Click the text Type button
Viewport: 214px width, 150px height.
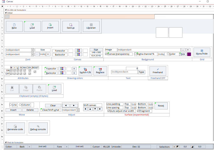(x=141, y=72)
